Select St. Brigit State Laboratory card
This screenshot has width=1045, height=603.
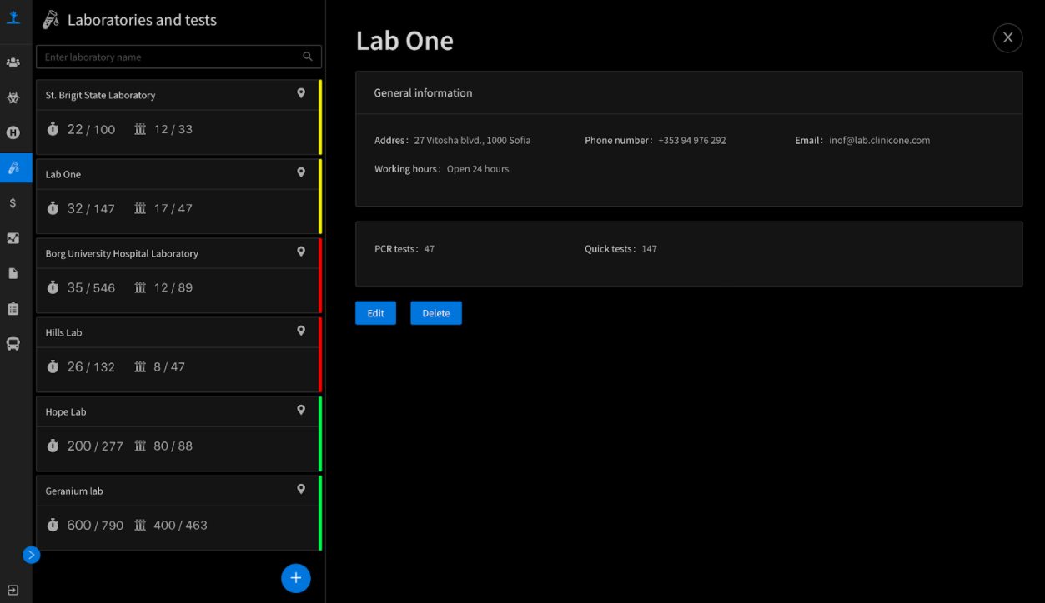point(178,117)
